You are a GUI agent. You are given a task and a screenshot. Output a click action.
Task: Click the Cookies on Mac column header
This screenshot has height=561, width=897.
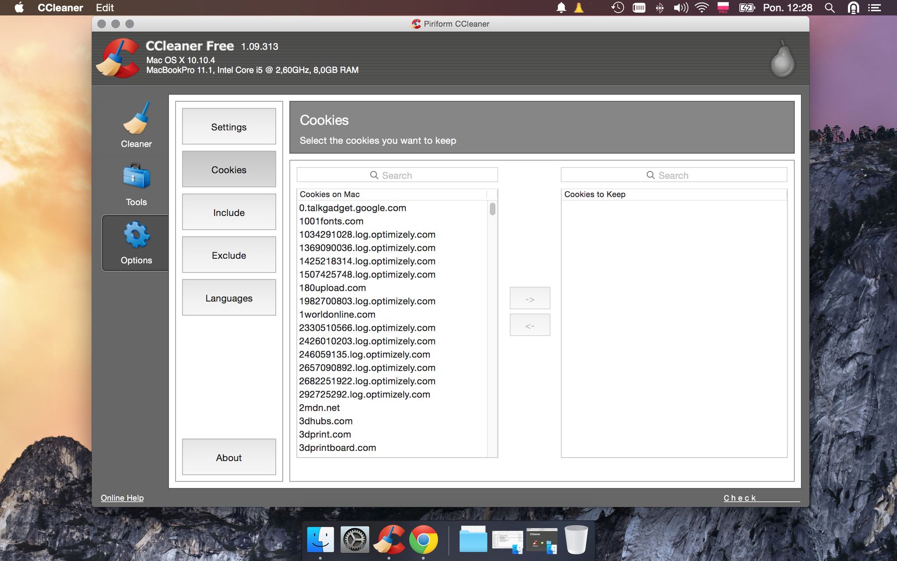tap(392, 194)
